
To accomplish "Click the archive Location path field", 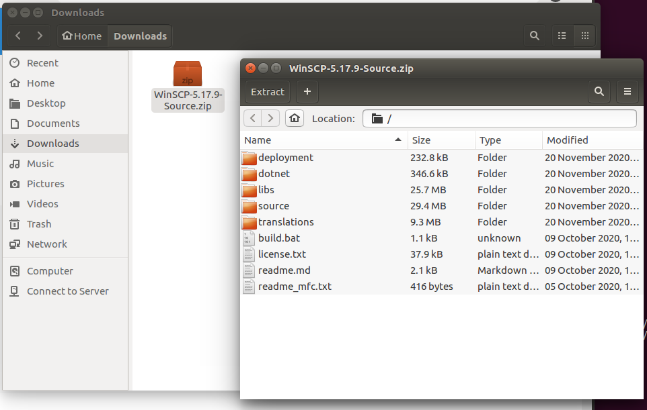I will coord(500,119).
